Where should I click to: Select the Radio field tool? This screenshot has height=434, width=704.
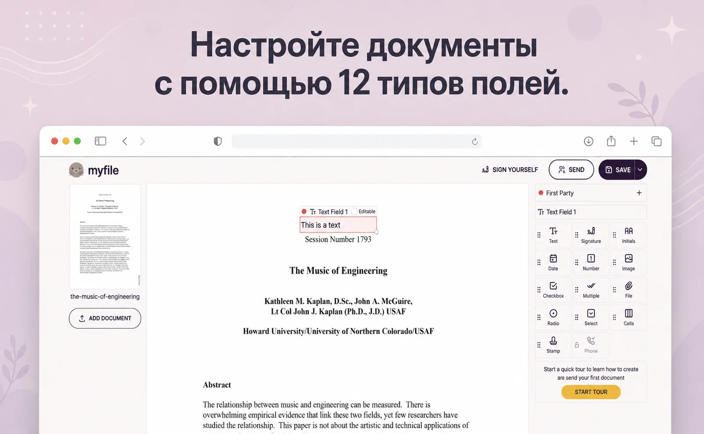[553, 318]
